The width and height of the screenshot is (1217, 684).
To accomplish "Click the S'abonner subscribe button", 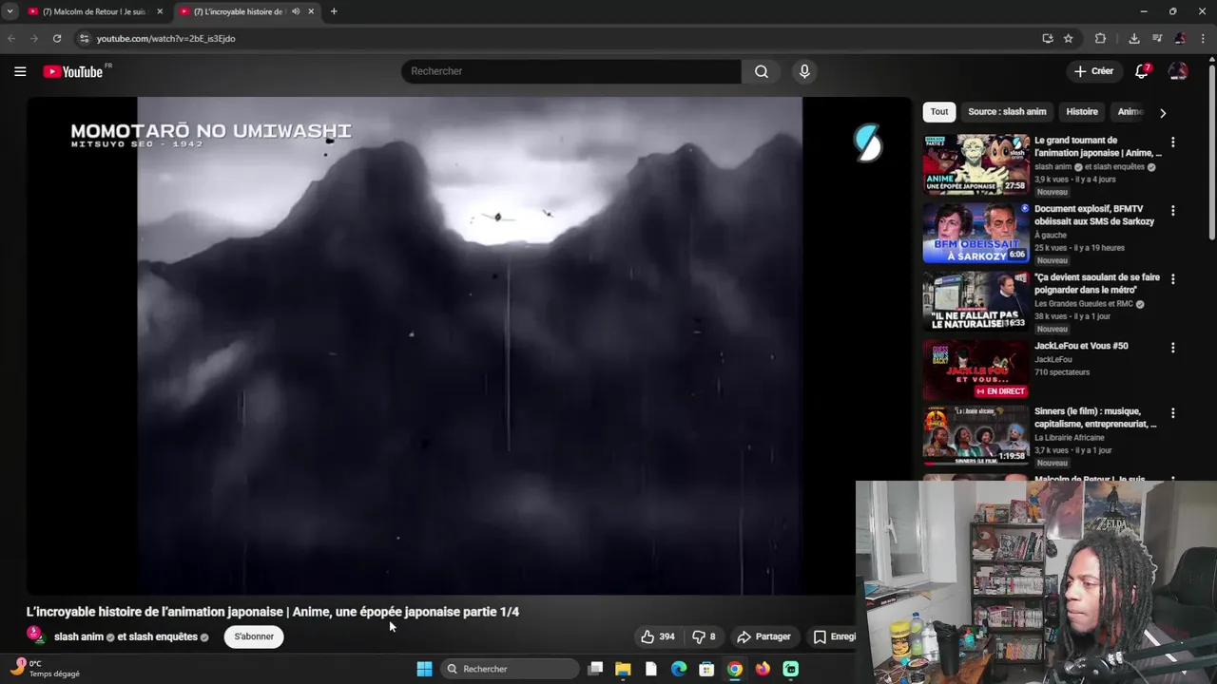I will tap(254, 636).
